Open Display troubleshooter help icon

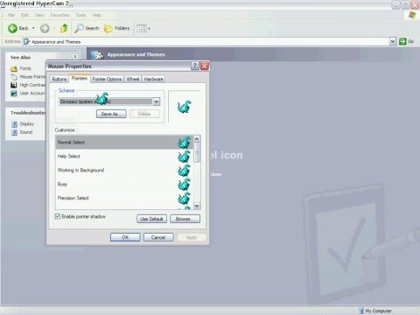(x=14, y=124)
